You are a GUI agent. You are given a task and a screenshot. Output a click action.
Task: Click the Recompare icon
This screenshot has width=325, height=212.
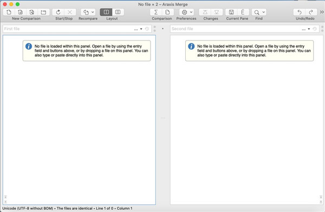tap(86, 12)
